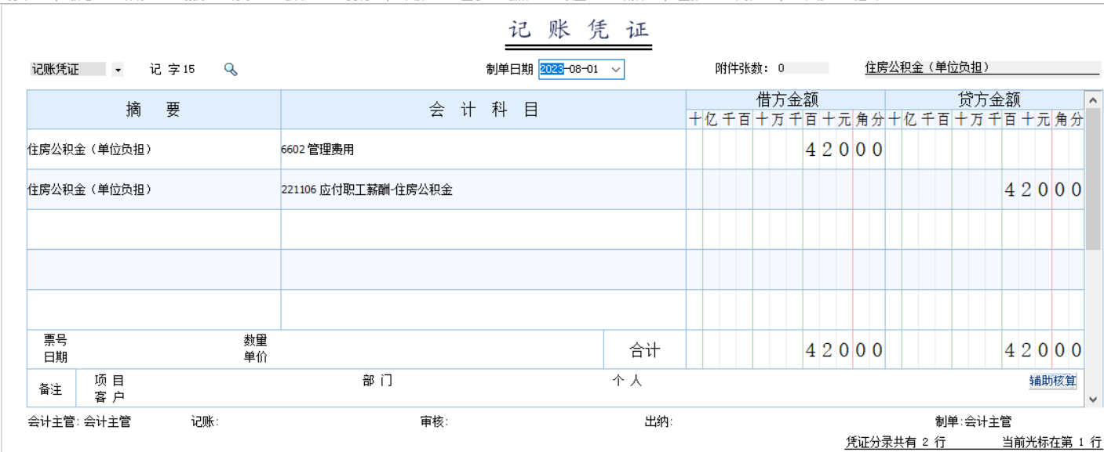Click the scroll down arrow near 辅助核算
This screenshot has width=1104, height=452.
click(x=1093, y=400)
